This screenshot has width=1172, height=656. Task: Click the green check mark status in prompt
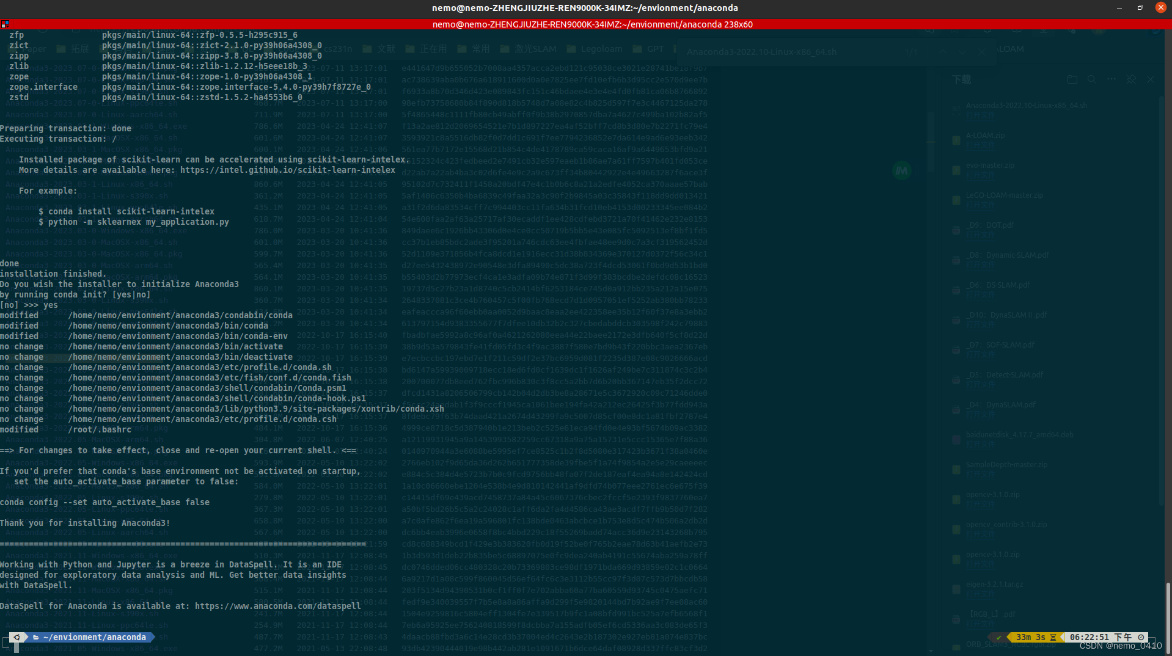pyautogui.click(x=999, y=637)
